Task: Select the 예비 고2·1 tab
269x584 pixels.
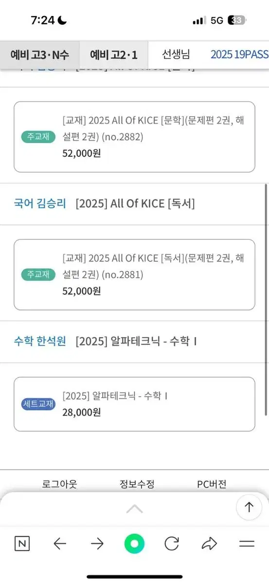Action: [114, 55]
